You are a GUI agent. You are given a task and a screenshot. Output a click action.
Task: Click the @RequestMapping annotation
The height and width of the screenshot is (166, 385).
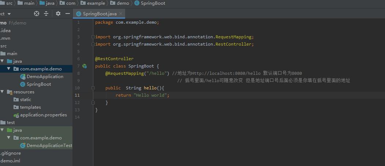pos(124,73)
